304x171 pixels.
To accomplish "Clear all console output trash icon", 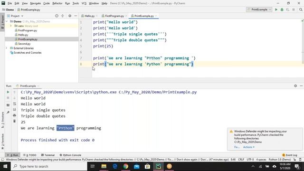I will click(x=15, y=122).
